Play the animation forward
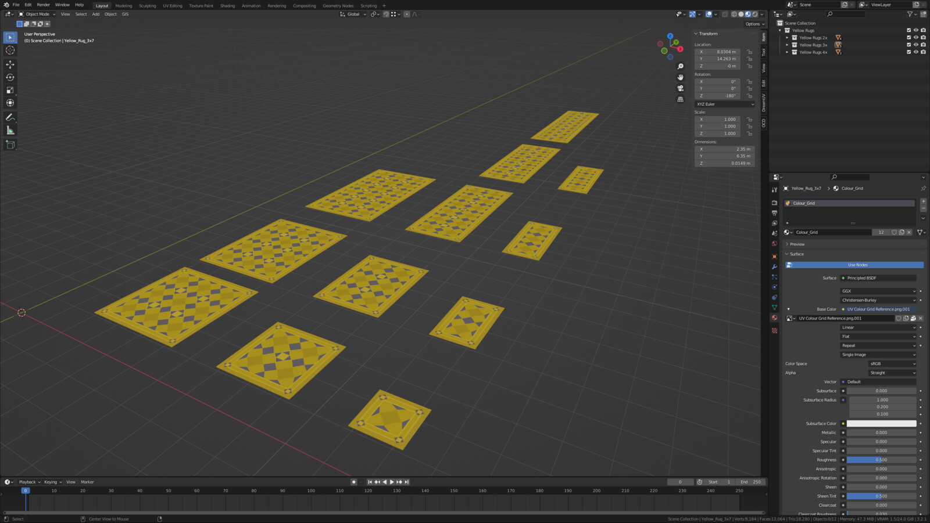The image size is (930, 523). pyautogui.click(x=391, y=482)
